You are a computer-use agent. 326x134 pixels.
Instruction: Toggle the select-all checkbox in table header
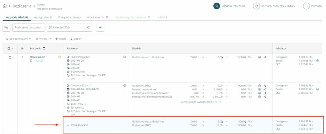coord(9,49)
